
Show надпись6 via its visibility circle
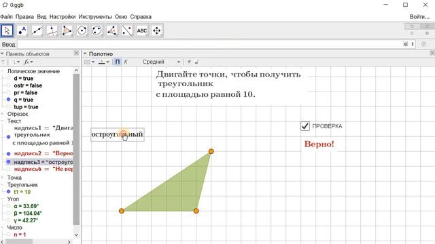coord(9,169)
